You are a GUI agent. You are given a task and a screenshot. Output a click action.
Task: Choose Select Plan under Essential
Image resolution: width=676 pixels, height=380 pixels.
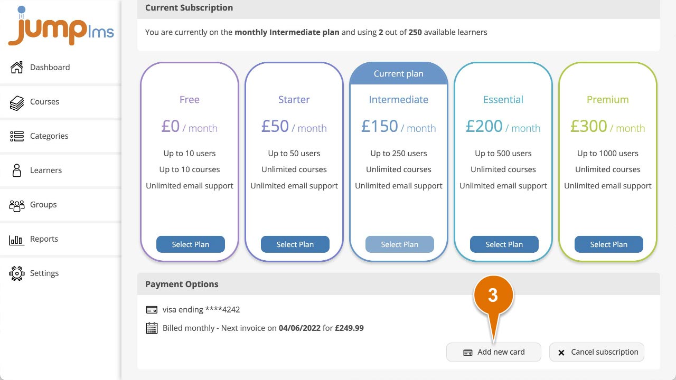point(504,244)
